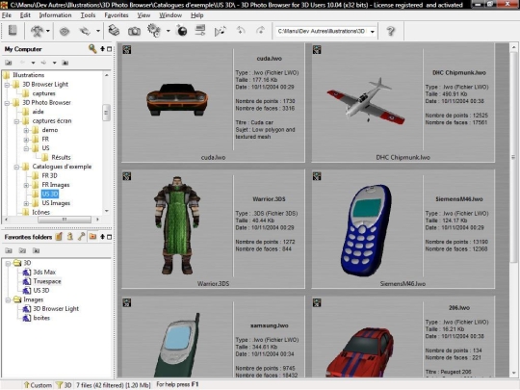Screen dimensions: 520x390
Task: Click the square maximize icon in My Computer header
Action: point(109,49)
